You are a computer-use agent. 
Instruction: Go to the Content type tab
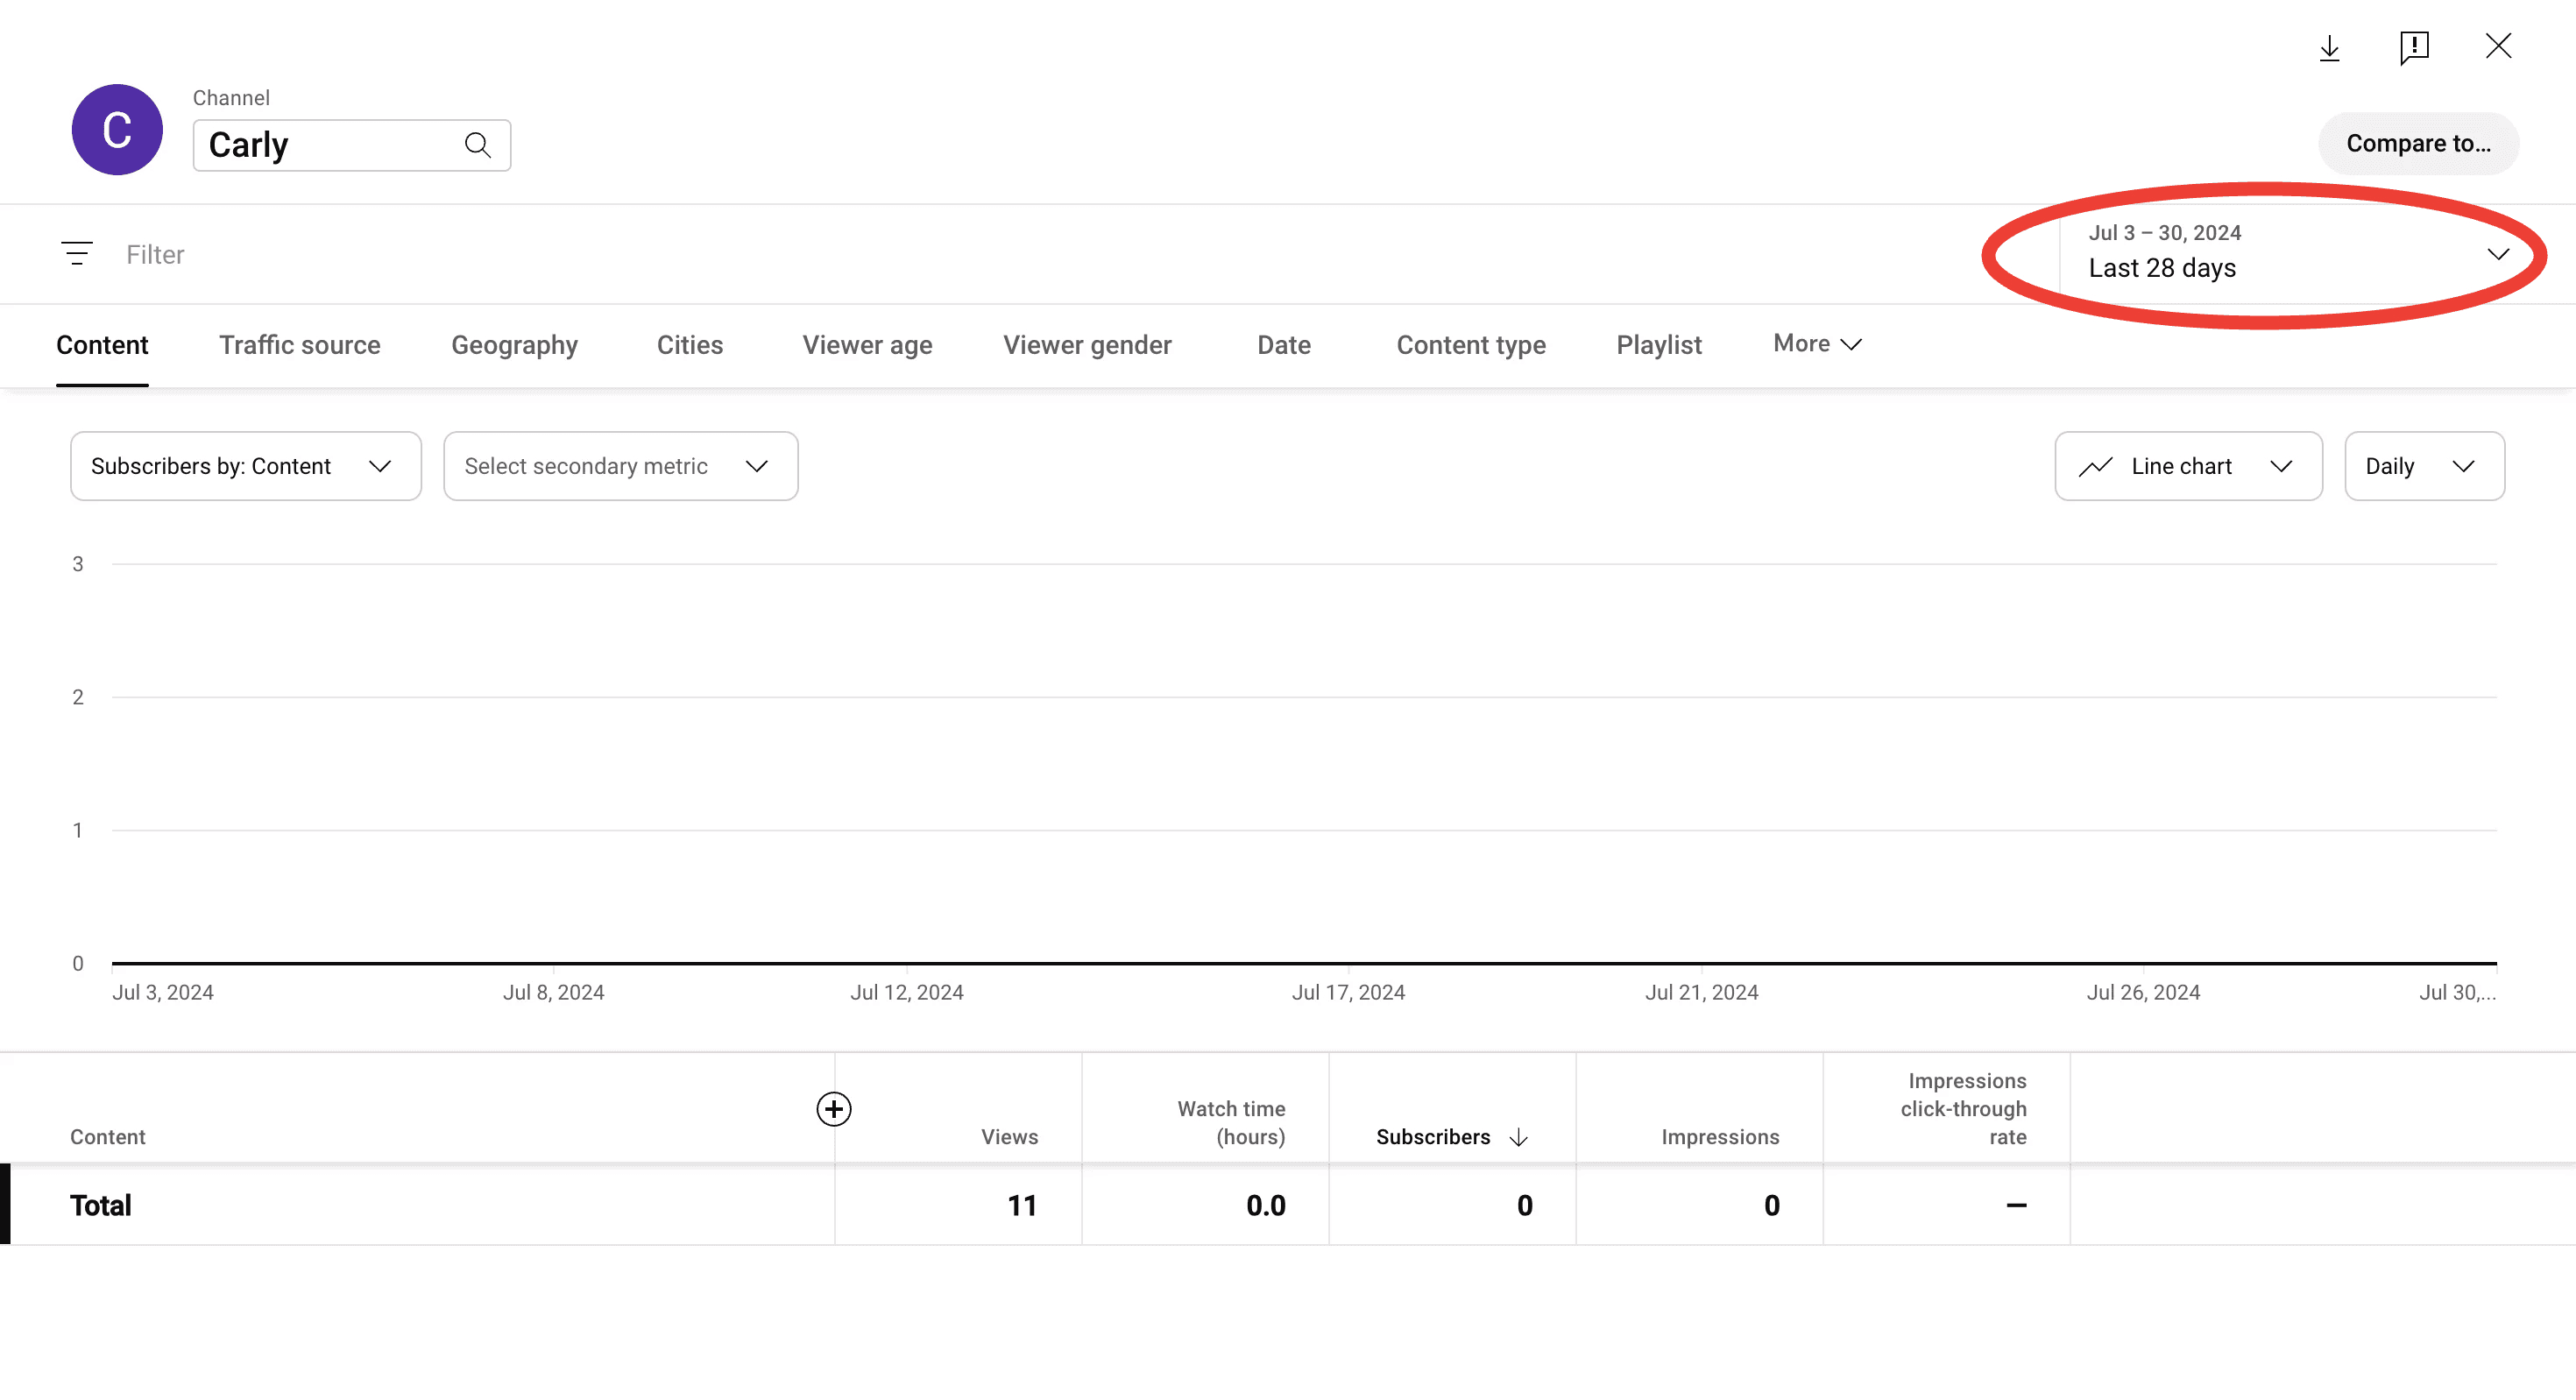point(1471,345)
